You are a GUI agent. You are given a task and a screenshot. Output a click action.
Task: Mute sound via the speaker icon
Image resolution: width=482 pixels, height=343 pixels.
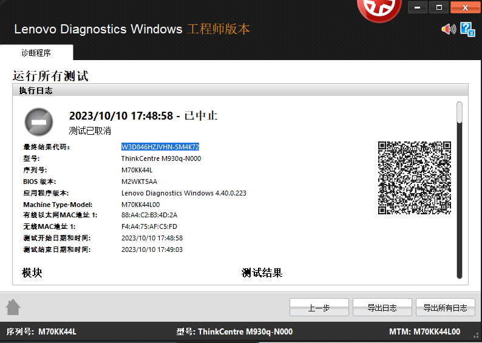point(449,29)
